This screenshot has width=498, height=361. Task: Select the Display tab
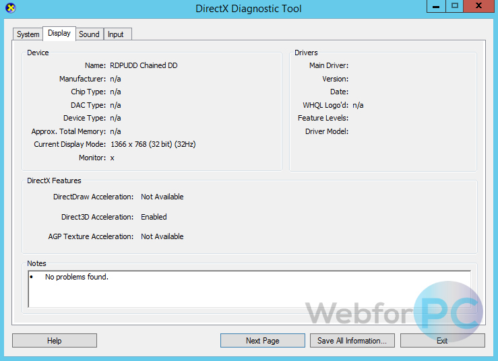[x=59, y=33]
